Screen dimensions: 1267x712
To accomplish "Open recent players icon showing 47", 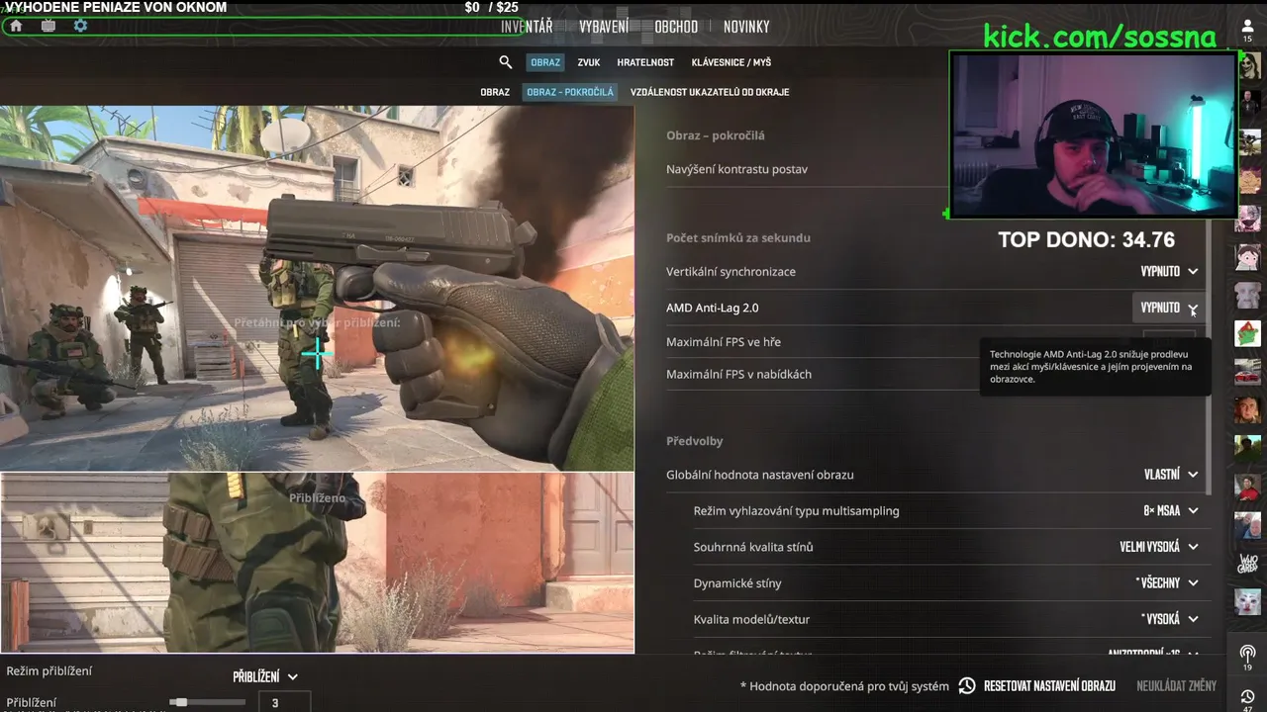I will pos(1248,700).
